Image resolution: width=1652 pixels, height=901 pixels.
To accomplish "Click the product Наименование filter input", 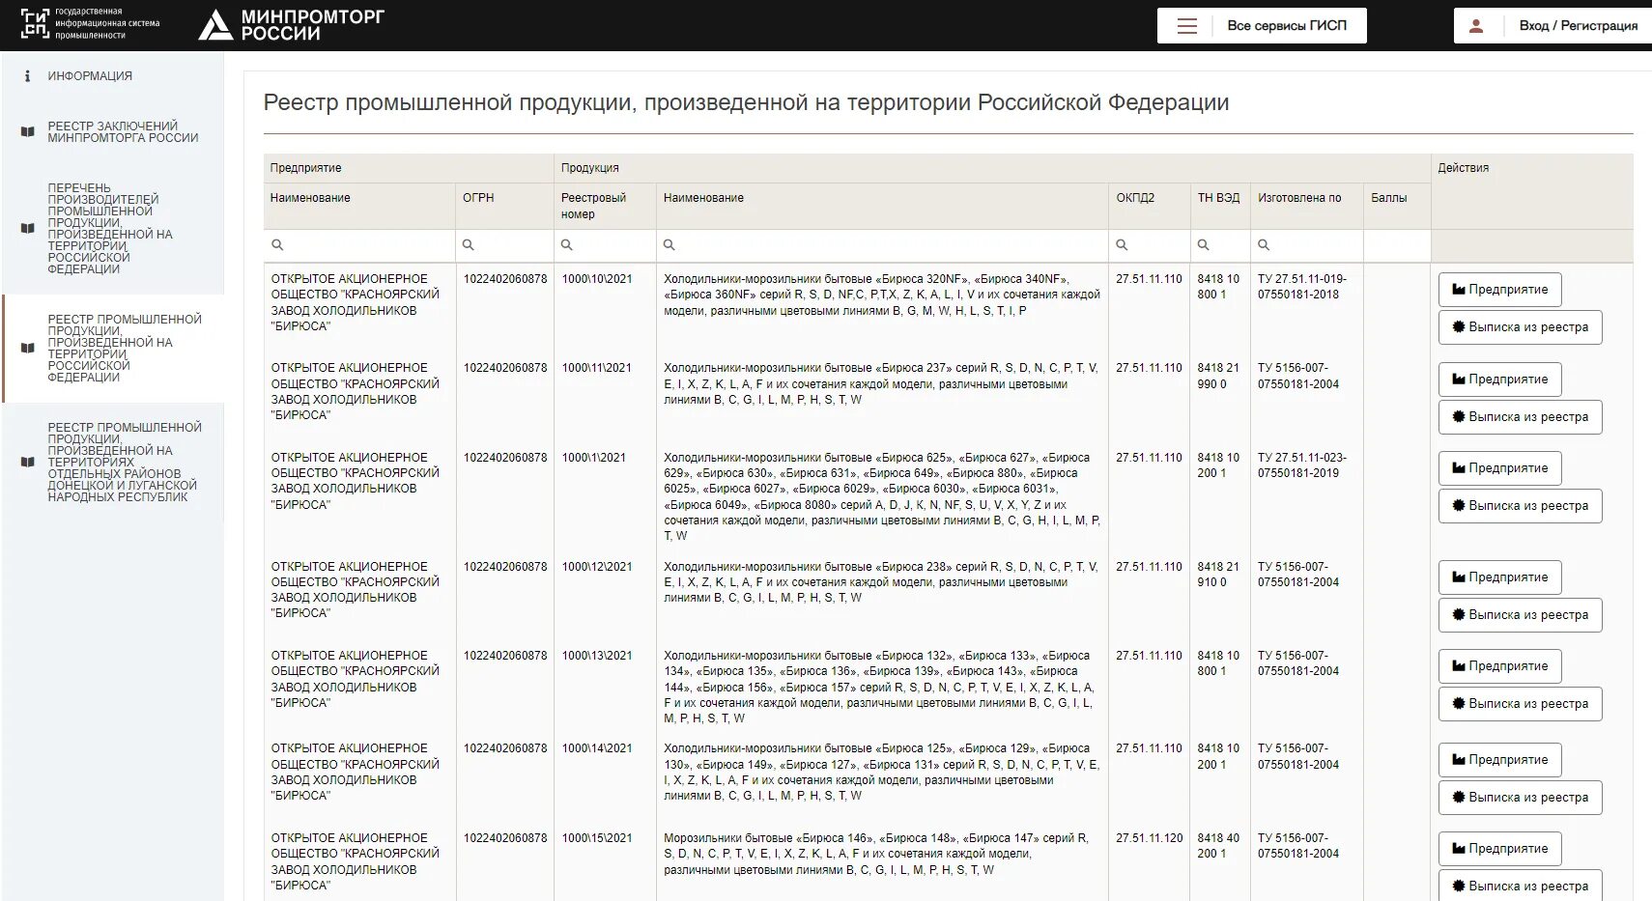I will coord(882,245).
